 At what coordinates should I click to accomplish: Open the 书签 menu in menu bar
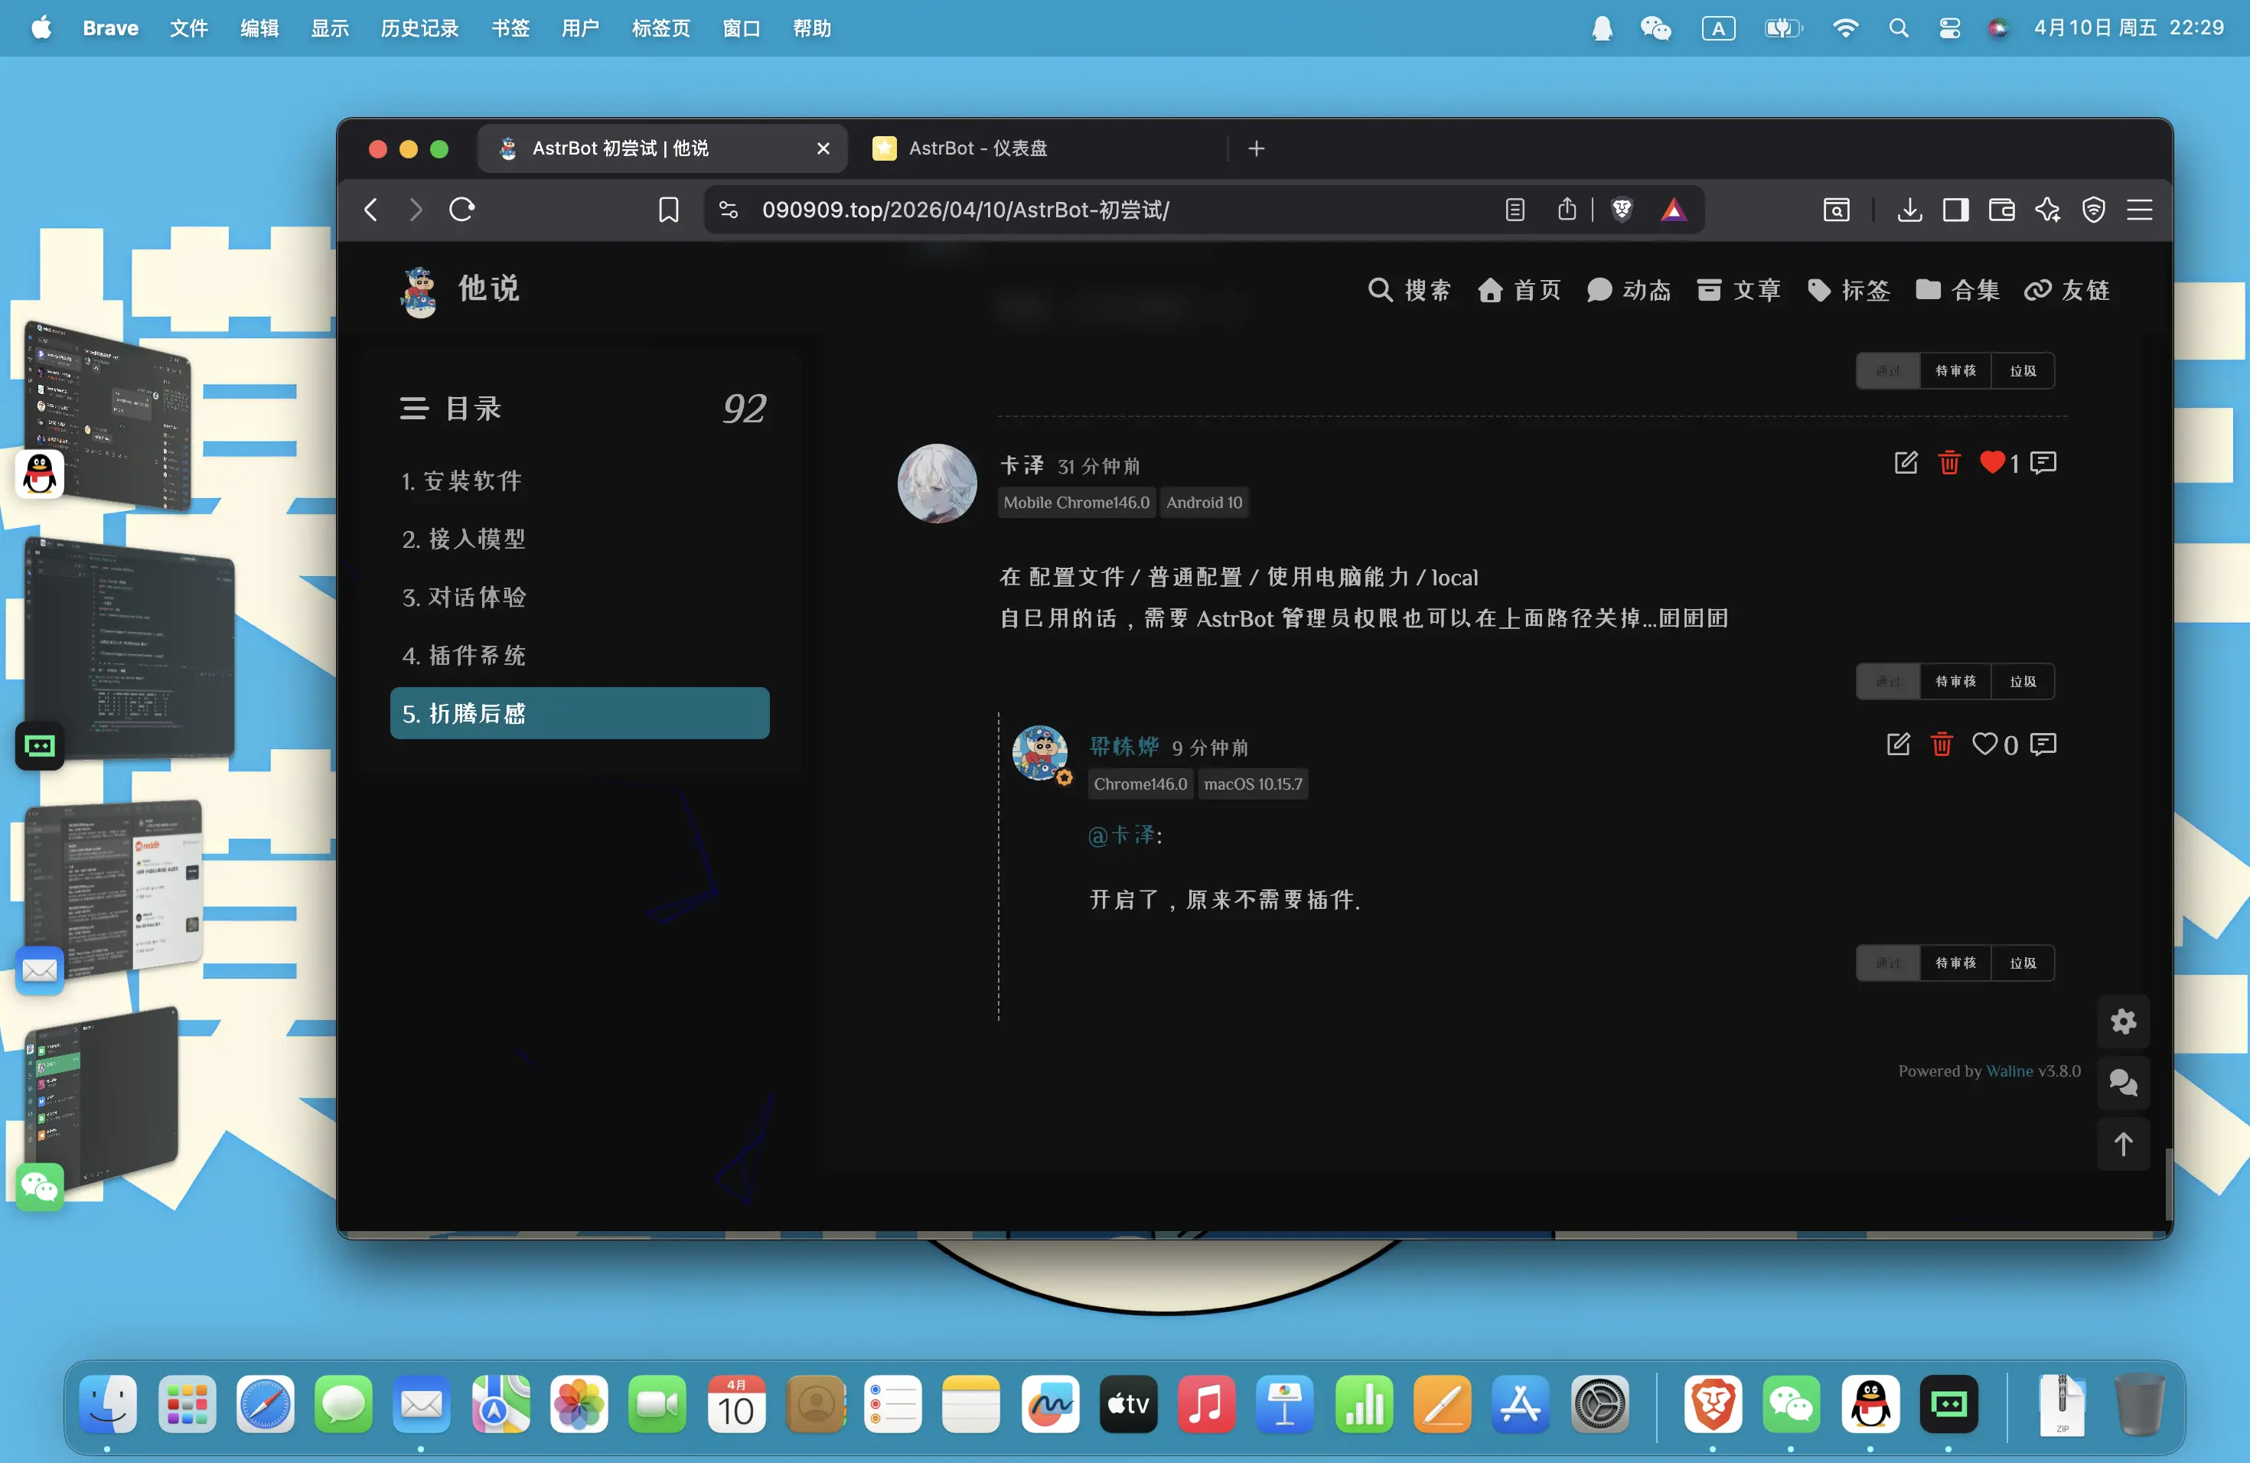(510, 28)
